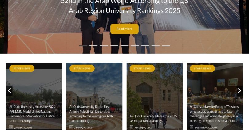Click calendar icon on MBA Rankings card
The height and width of the screenshot is (130, 249).
(x=131, y=127)
